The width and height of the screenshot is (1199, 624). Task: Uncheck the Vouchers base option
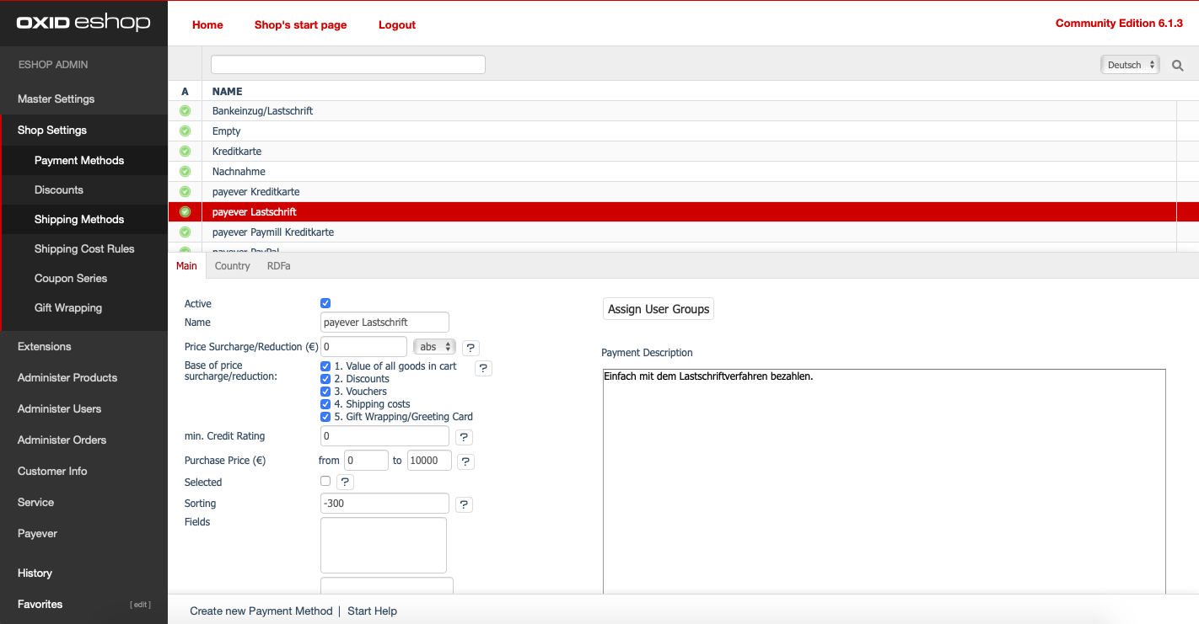click(x=325, y=392)
